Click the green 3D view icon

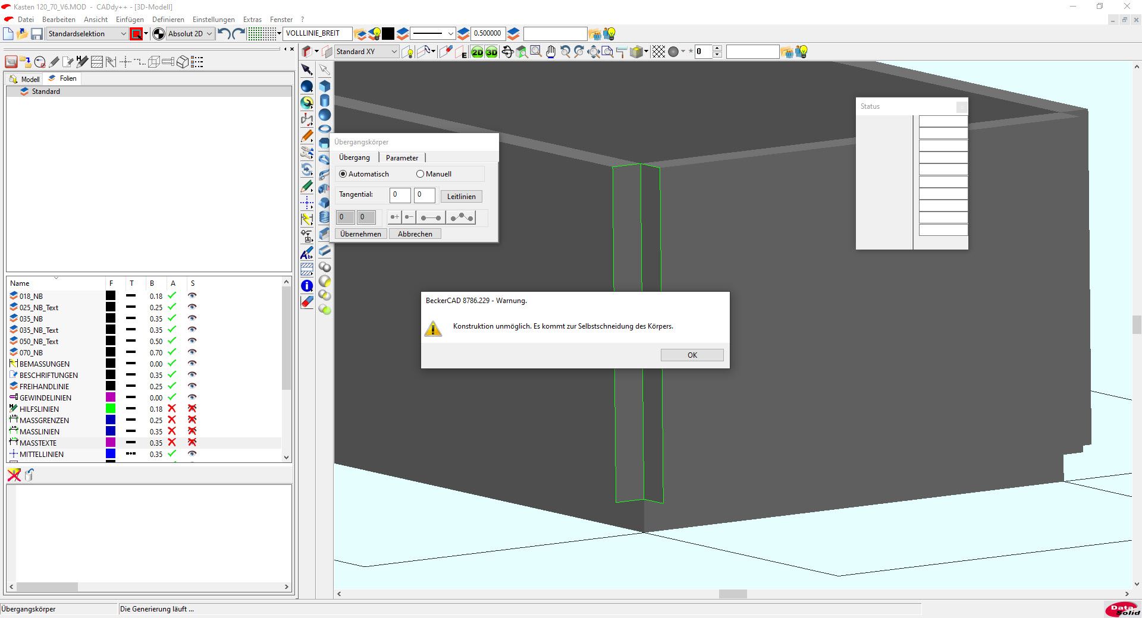point(491,52)
